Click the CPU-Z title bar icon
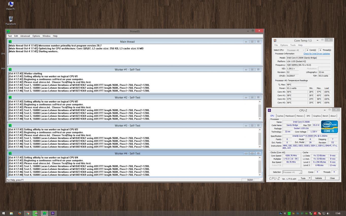 coord(269,110)
